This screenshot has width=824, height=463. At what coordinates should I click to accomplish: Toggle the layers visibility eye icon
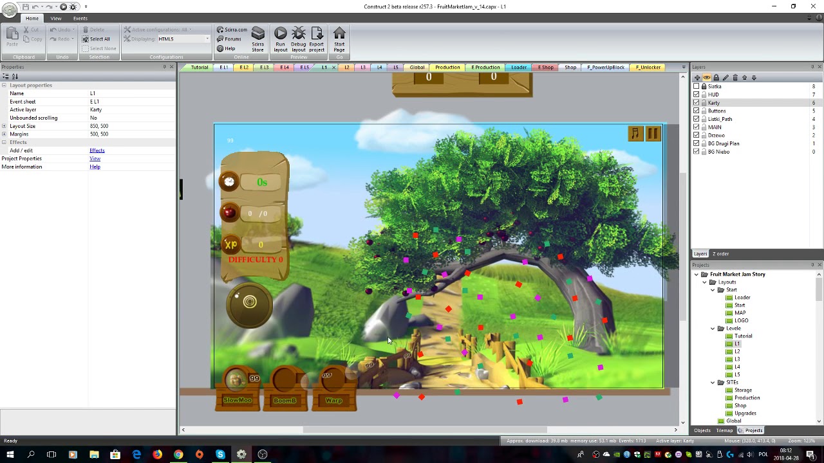707,78
